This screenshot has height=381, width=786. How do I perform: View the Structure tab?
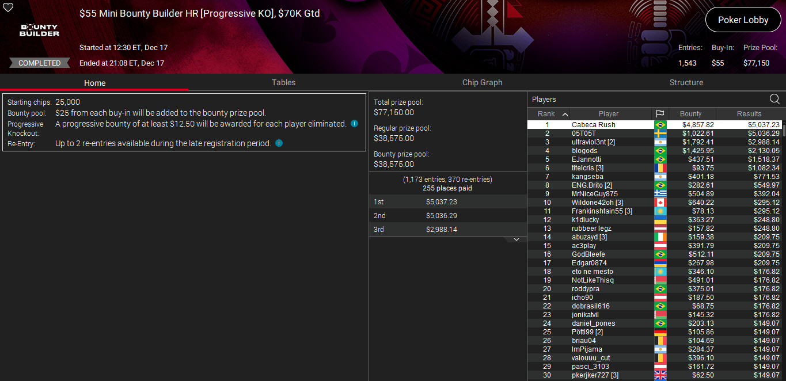point(686,82)
